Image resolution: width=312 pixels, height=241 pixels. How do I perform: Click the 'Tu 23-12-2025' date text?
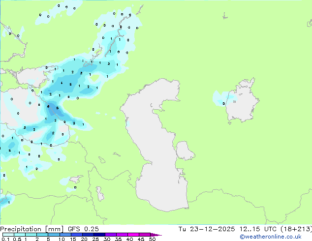[207, 229]
